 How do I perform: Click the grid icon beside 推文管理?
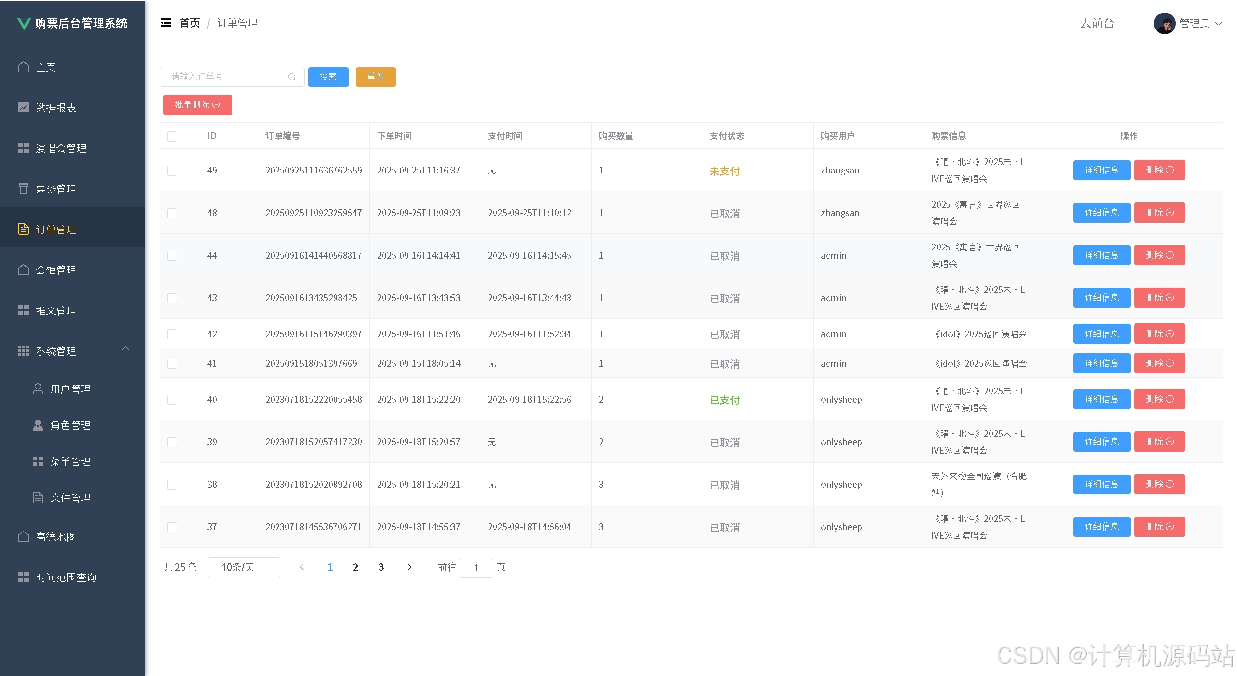point(23,310)
